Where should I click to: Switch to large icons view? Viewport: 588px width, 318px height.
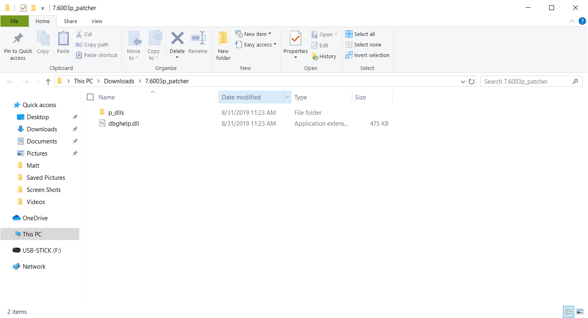pyautogui.click(x=580, y=312)
